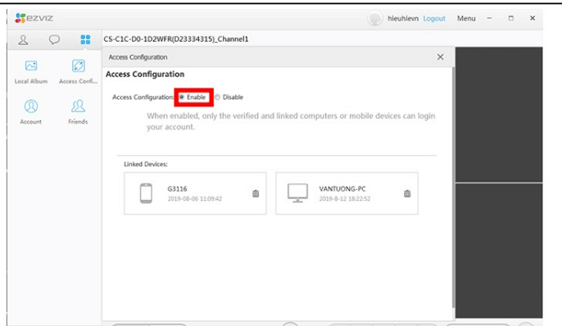Switch to the chat messages tab

54,39
